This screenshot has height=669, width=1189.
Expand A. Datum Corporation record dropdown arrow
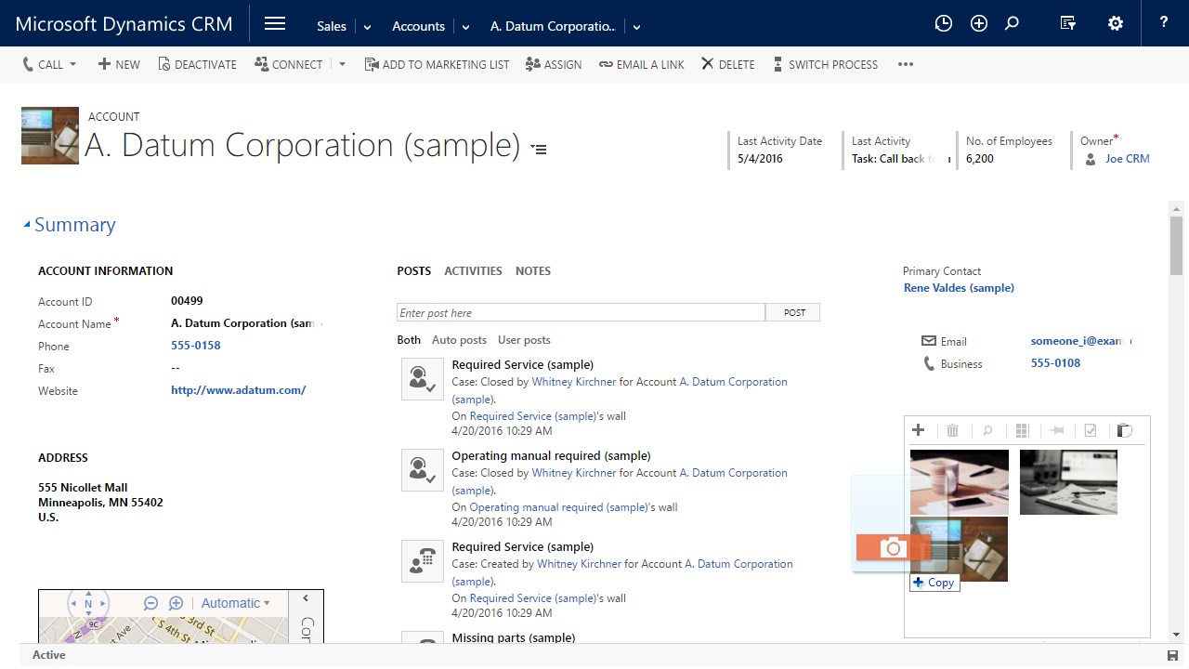(636, 27)
